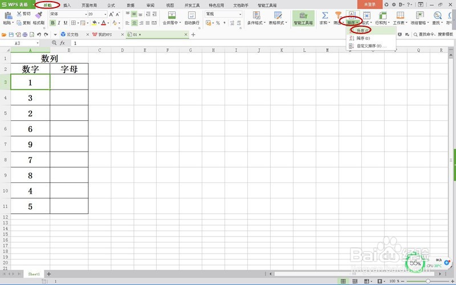Click the Worksheet (工作表) icon

pos(400,15)
